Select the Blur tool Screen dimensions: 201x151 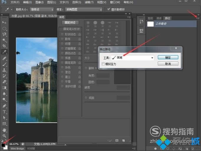tap(4, 94)
